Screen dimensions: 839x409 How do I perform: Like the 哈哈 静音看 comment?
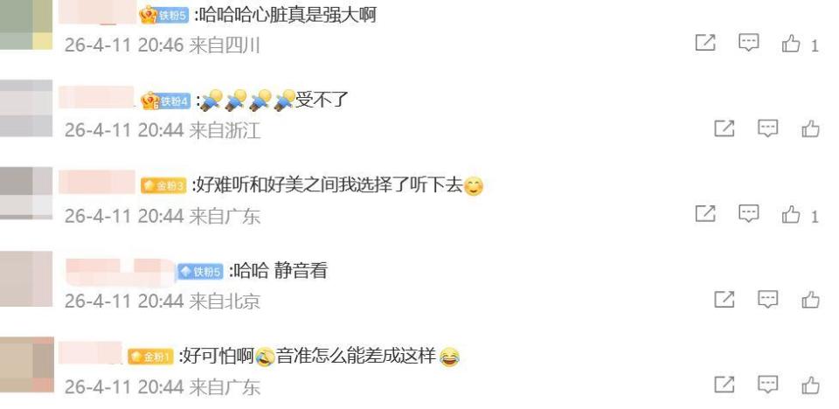point(811,300)
